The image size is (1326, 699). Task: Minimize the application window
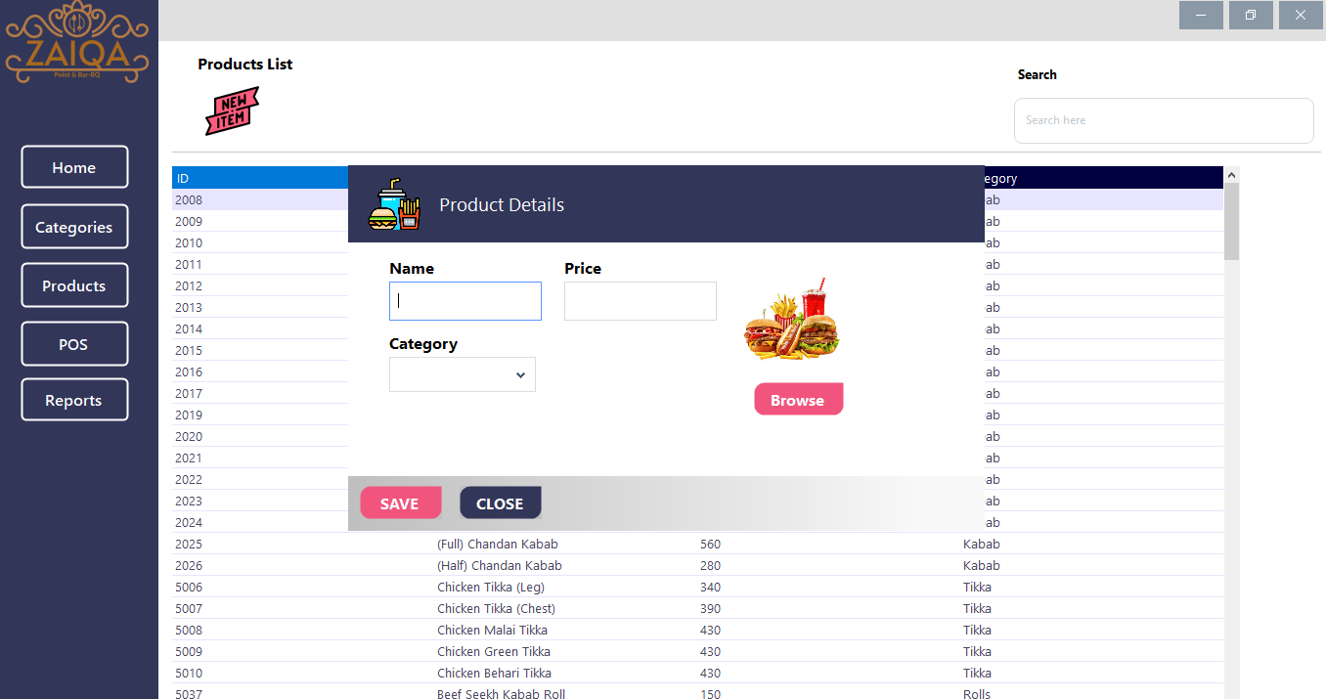1201,15
